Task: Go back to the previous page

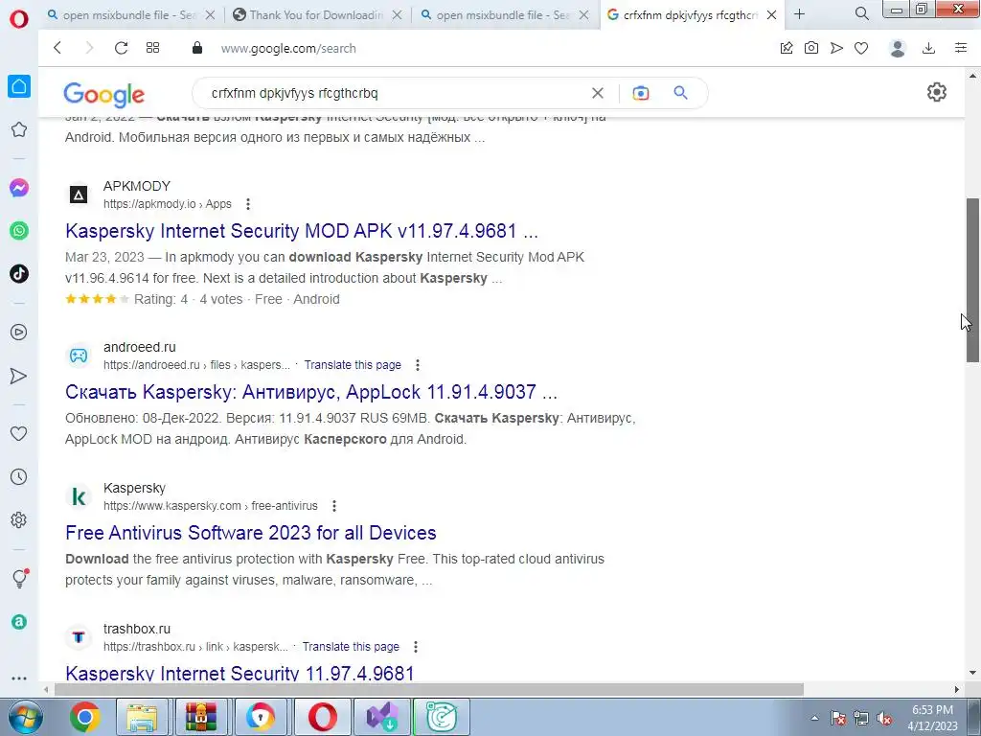Action: pos(57,48)
